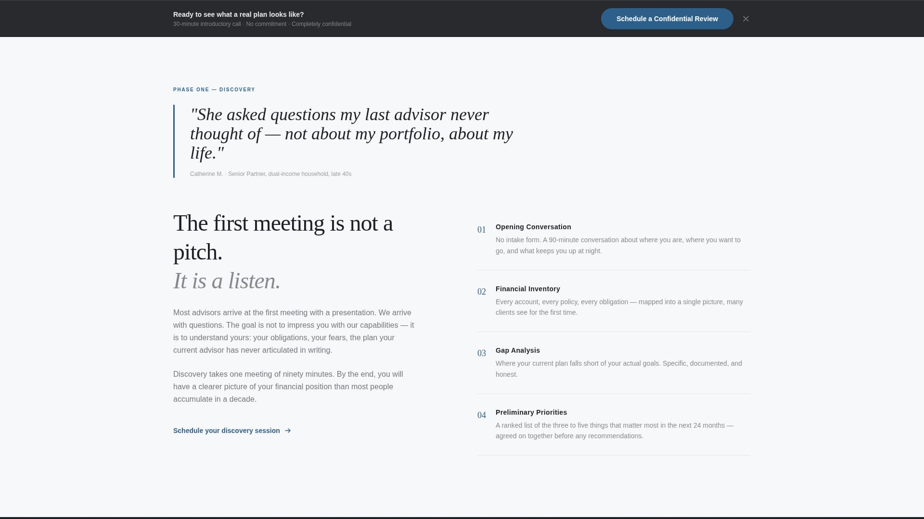Image resolution: width=924 pixels, height=519 pixels.
Task: Click Schedule a Confidential Review button
Action: pyautogui.click(x=667, y=19)
